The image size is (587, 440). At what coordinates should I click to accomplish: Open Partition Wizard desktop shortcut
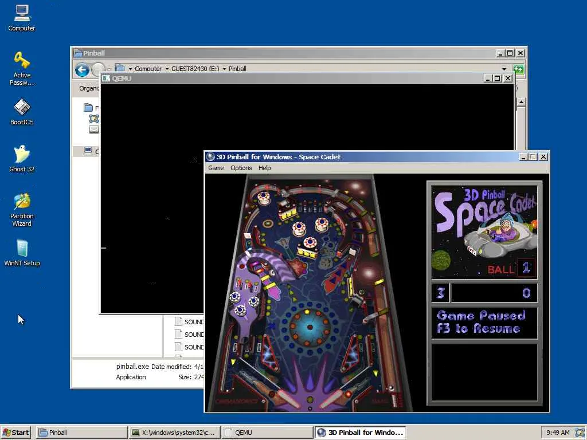tap(22, 210)
